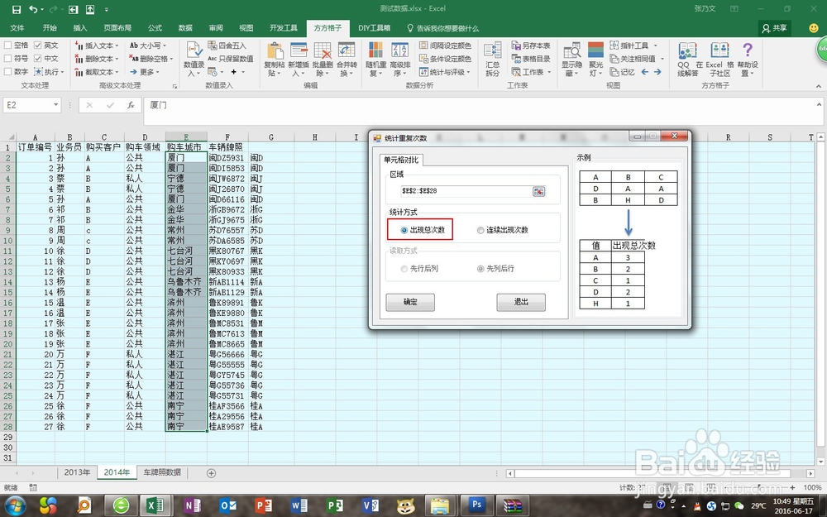Screen dimensions: 827x517
Task: Click the smiley feedback icon
Action: click(813, 28)
